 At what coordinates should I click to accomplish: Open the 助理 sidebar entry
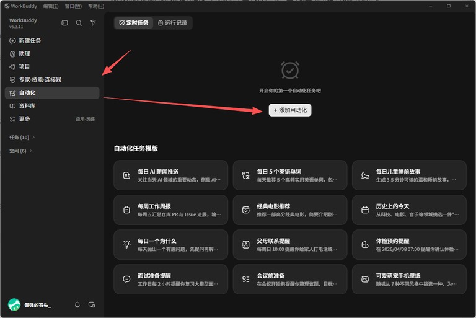coord(52,54)
